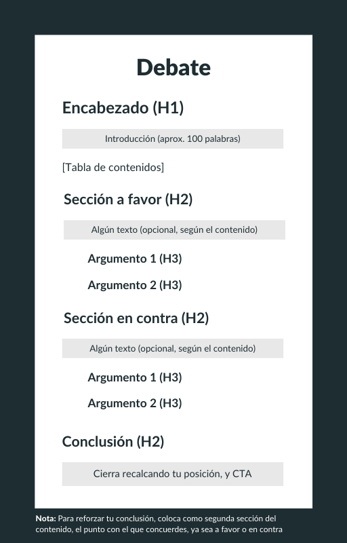
Task: Click the second line of the bottom note
Action: click(159, 529)
